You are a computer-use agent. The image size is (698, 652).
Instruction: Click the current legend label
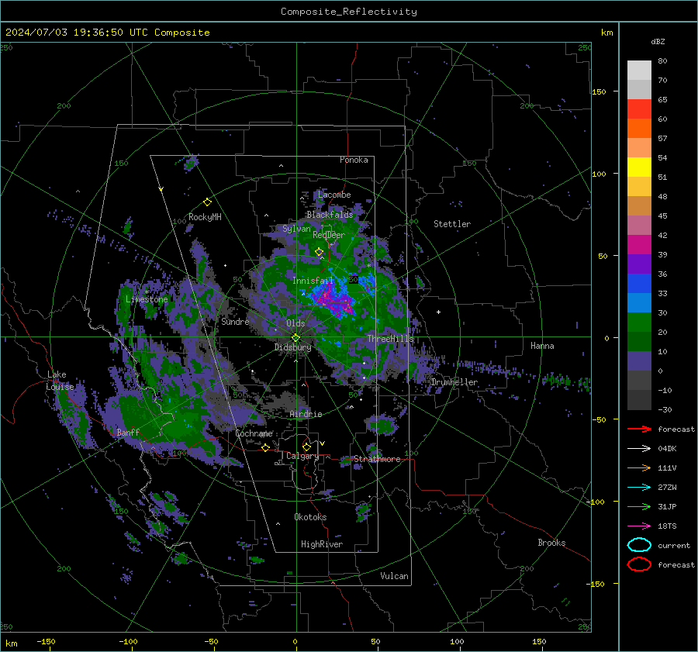click(x=674, y=545)
